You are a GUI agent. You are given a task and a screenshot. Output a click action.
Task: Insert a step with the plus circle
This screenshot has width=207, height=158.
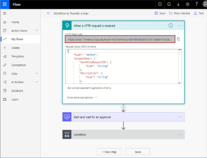pos(123,107)
